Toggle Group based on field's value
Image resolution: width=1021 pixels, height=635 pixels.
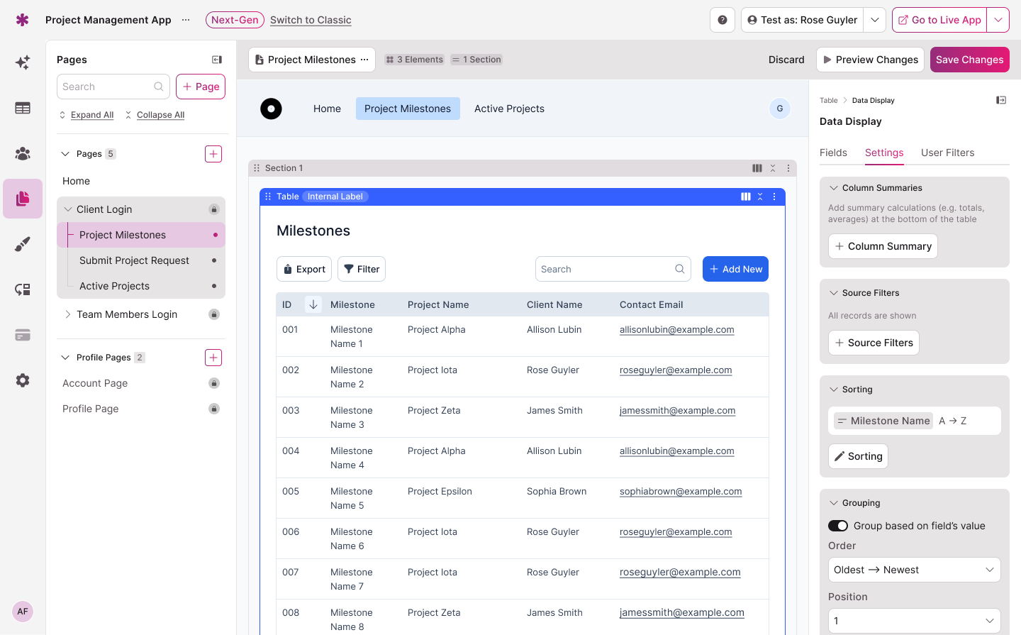point(838,526)
